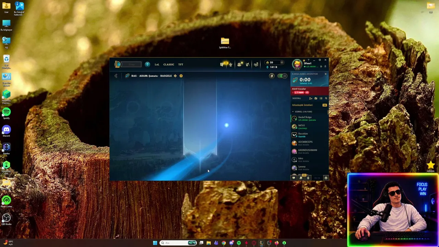Click the Aktif Cezalar heading
Viewport: 439px width, 247px height.
(299, 89)
